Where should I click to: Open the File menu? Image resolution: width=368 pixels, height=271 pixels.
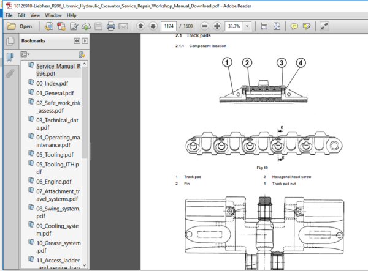coord(9,15)
